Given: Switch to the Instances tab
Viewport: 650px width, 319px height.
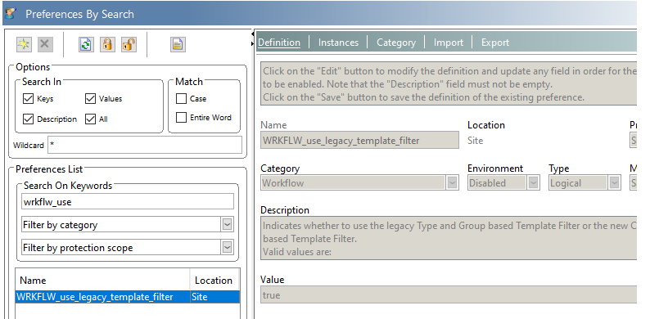Looking at the screenshot, I should (338, 43).
